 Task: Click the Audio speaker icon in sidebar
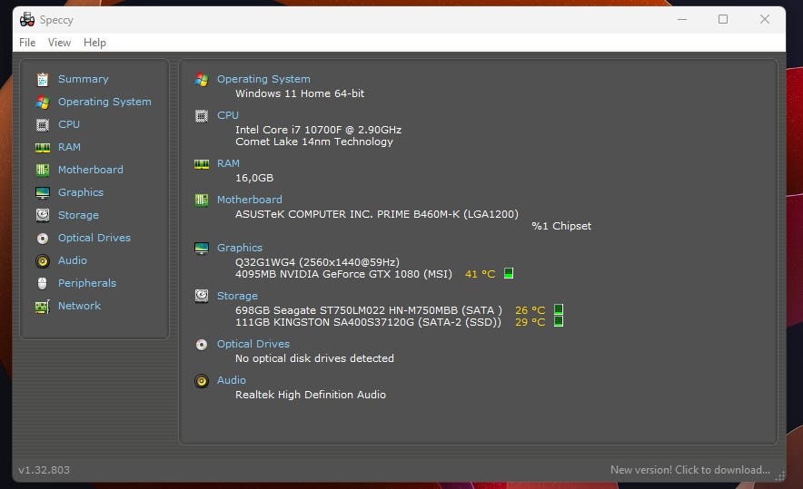(x=43, y=261)
